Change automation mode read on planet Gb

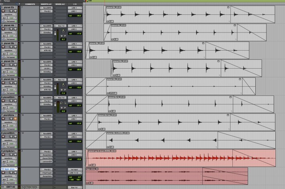[13, 90]
